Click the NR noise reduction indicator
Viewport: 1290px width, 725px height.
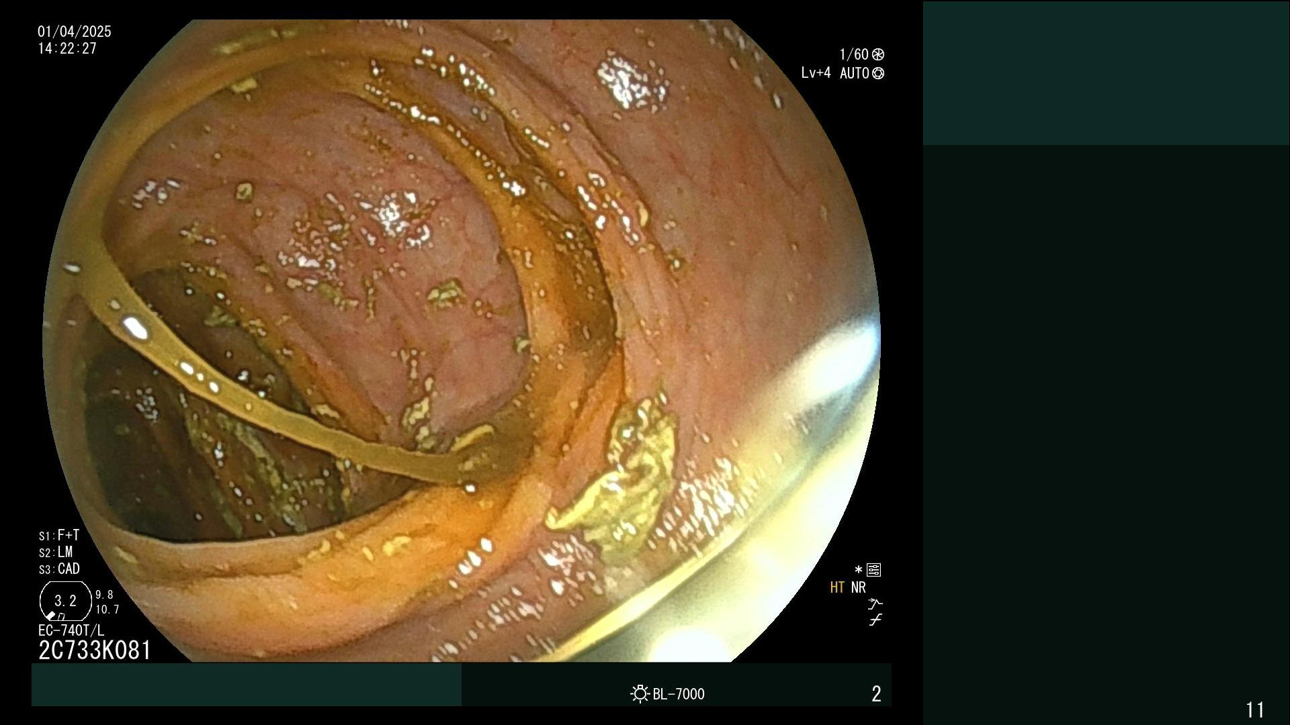[859, 587]
